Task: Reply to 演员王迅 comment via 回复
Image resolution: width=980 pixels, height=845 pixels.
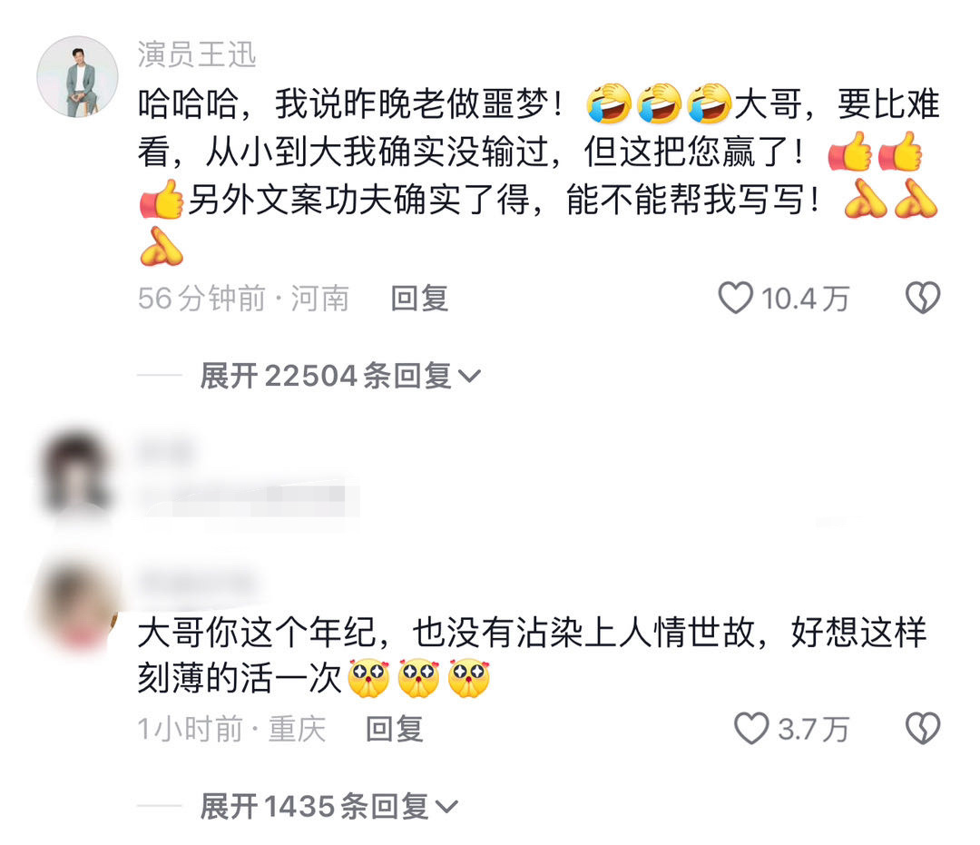Action: tap(419, 298)
